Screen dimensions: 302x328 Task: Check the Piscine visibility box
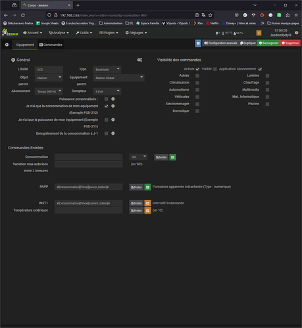[x=267, y=104]
